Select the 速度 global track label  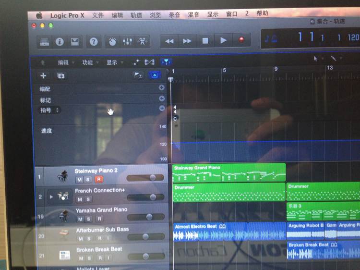point(47,131)
